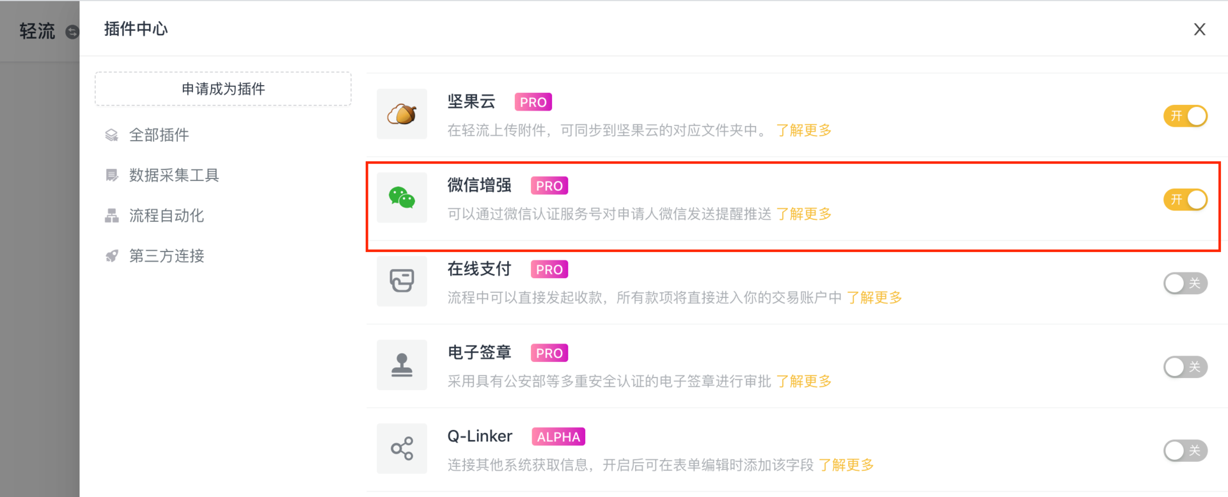The width and height of the screenshot is (1228, 497).
Task: Open 了解更多 link for 坚果云
Action: [x=804, y=130]
